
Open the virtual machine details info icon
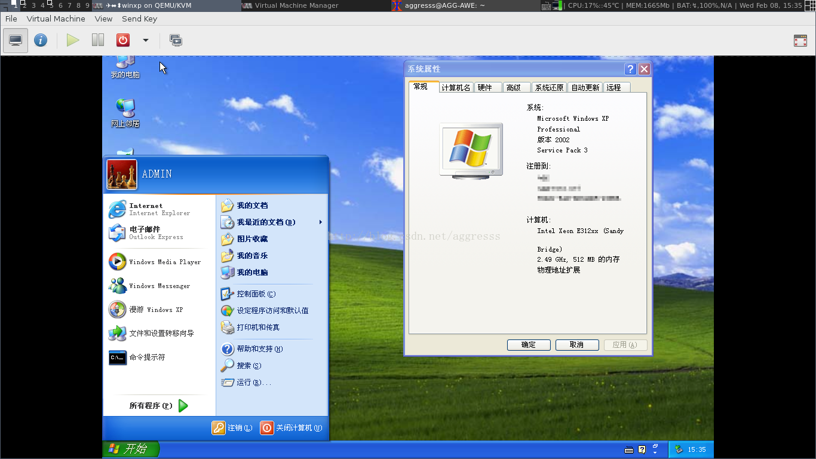41,41
